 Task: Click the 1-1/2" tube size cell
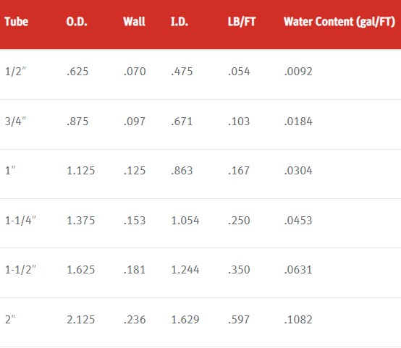20,270
